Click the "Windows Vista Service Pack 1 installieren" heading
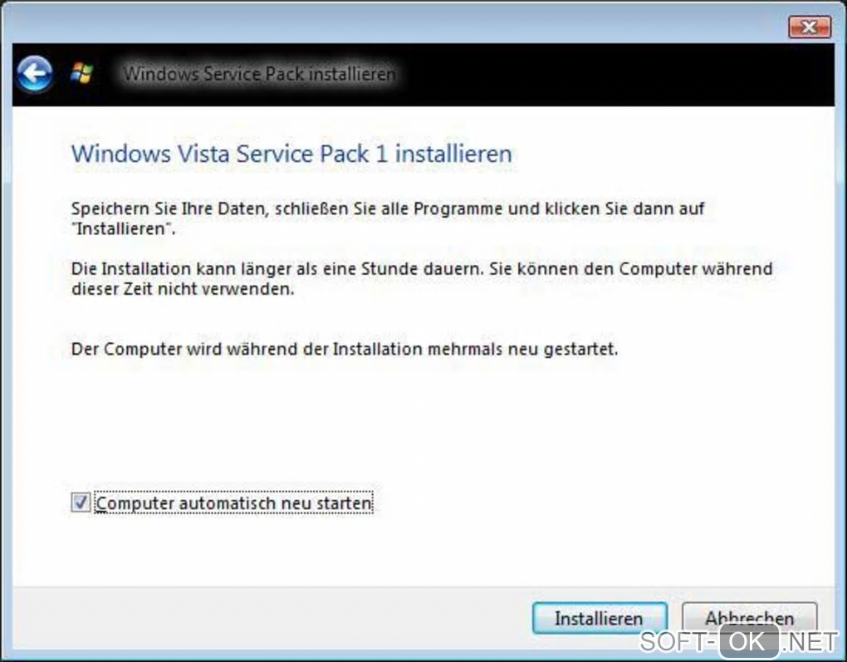 pyautogui.click(x=291, y=154)
